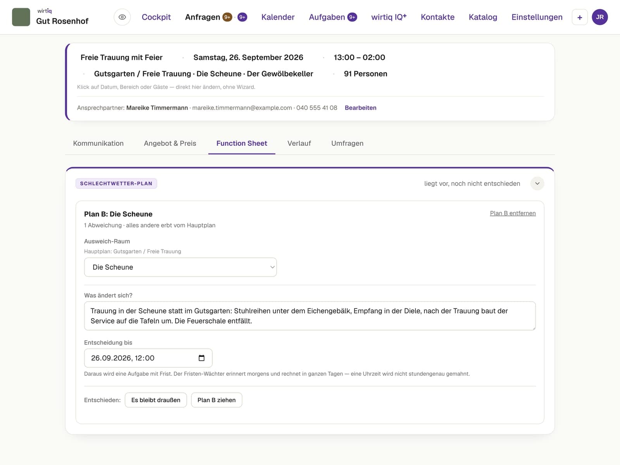Screen dimensions: 620x465
Task: Click the 9+ badge on Aufgaben
Action: tap(352, 17)
